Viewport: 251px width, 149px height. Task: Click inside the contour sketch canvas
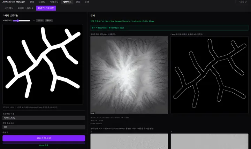point(43,64)
